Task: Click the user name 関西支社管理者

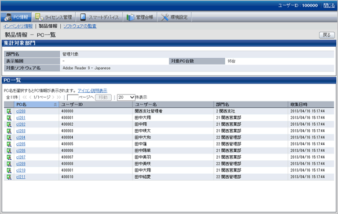Action: pos(149,111)
